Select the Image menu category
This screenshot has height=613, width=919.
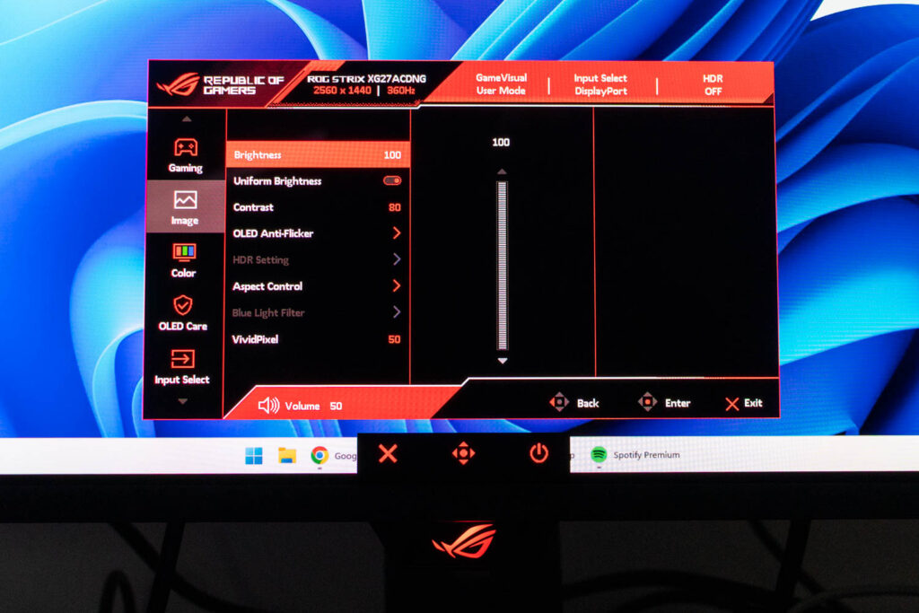[185, 206]
